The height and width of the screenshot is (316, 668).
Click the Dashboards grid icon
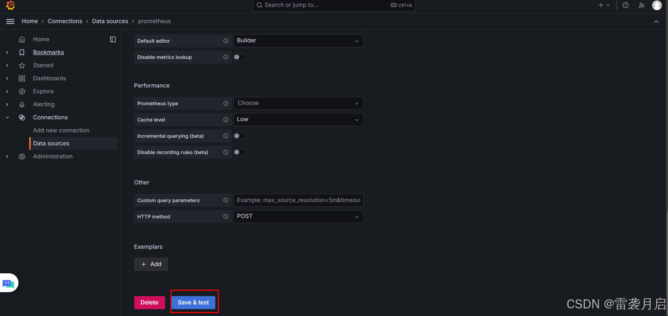point(22,78)
